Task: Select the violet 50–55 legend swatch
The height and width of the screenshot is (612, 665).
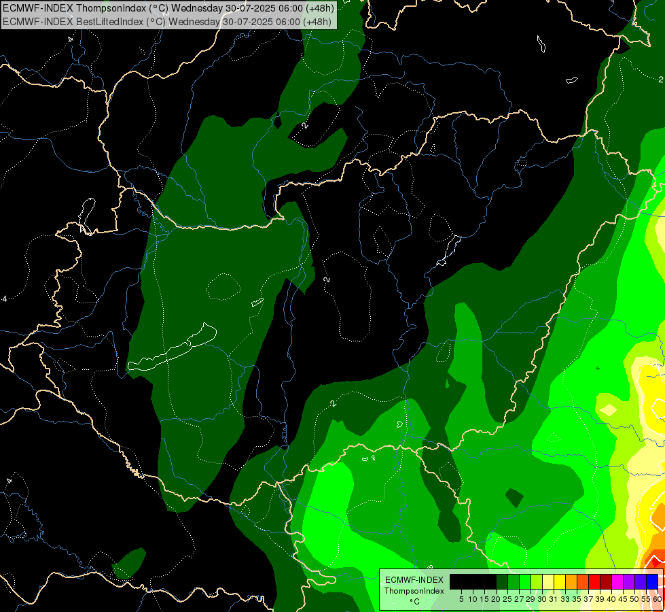Action: click(x=641, y=581)
